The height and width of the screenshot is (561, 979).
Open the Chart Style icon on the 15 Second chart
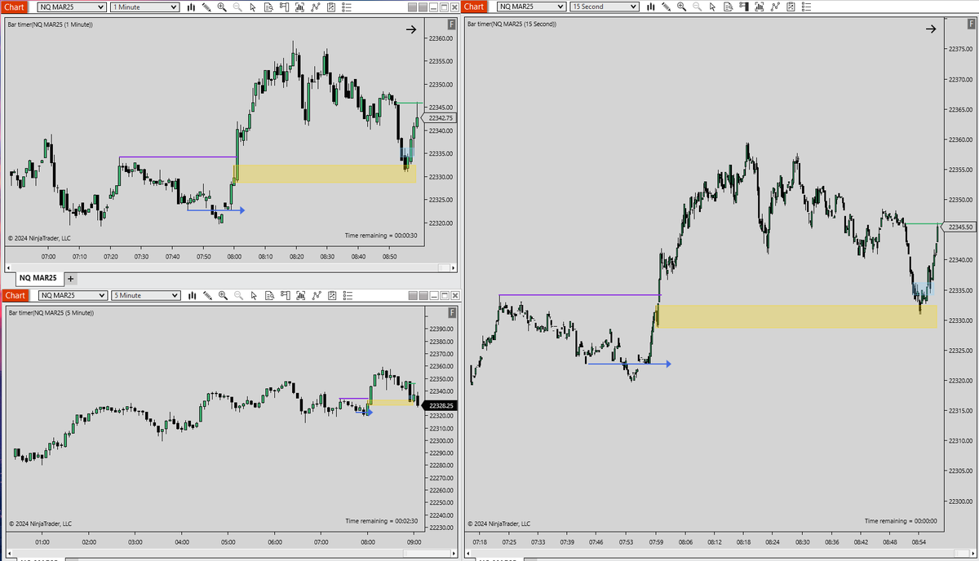pyautogui.click(x=650, y=7)
